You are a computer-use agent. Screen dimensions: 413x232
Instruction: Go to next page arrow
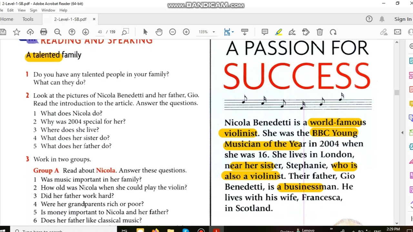[x=86, y=32]
